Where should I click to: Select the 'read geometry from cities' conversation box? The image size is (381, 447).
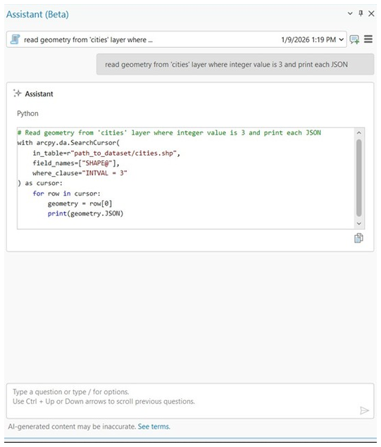[177, 39]
